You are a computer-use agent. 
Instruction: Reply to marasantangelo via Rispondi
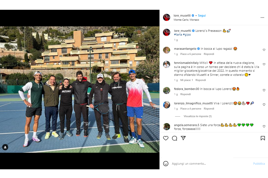coord(209,54)
